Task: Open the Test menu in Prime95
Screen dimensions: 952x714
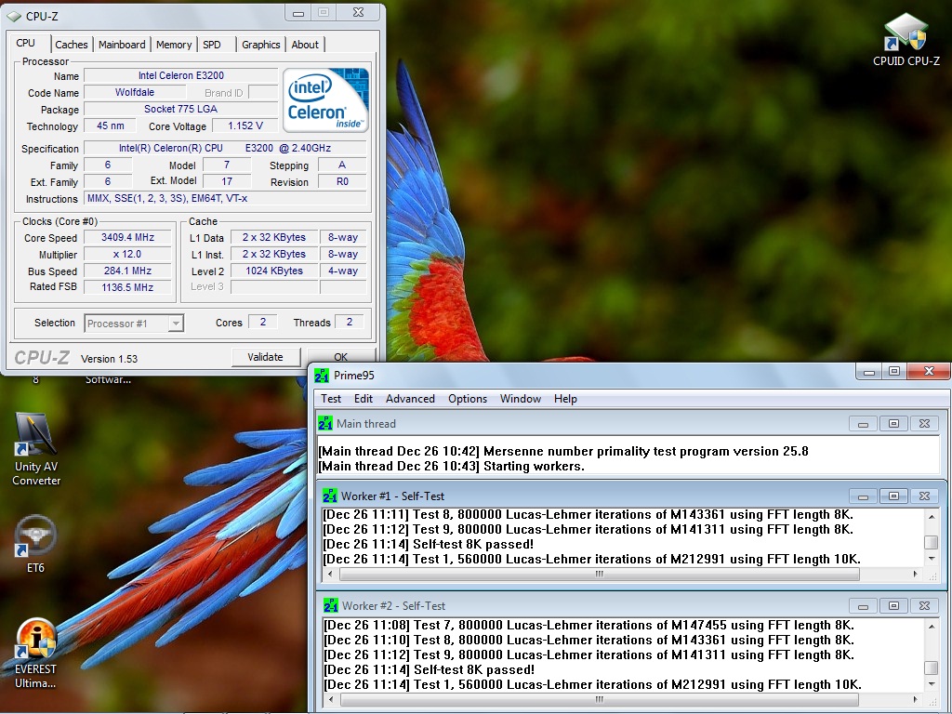Action: 331,399
